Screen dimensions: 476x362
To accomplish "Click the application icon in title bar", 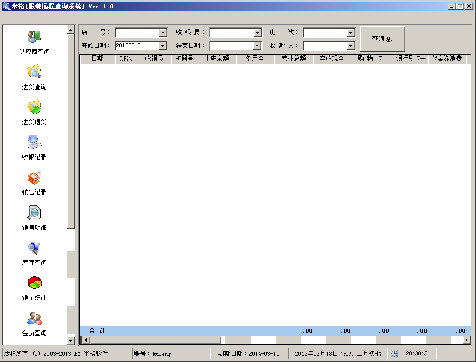I will tap(6, 6).
